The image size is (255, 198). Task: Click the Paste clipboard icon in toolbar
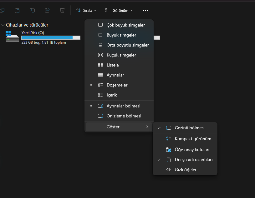tap(17, 10)
